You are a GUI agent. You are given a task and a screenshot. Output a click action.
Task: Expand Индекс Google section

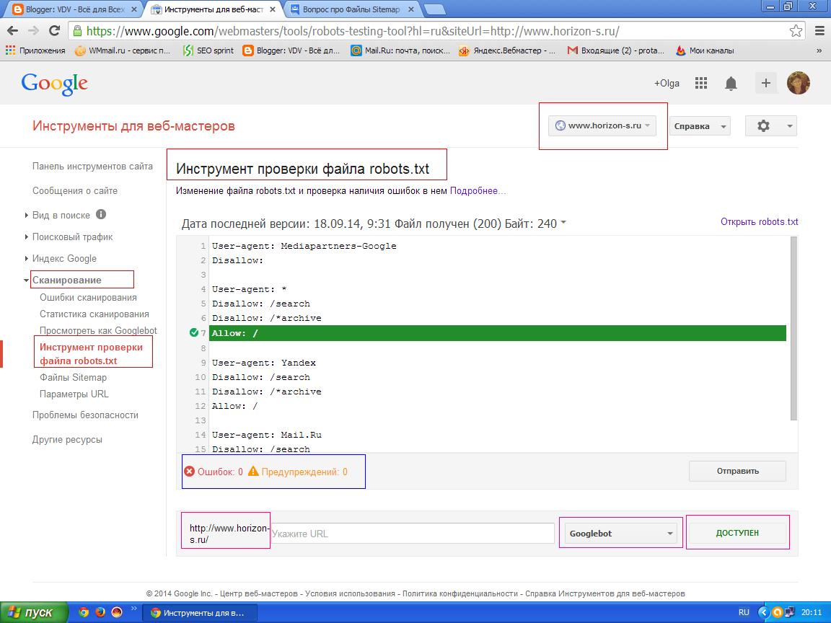click(27, 259)
